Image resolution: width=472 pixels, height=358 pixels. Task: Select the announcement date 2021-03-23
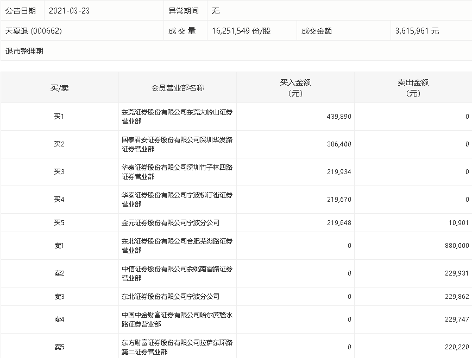69,11
